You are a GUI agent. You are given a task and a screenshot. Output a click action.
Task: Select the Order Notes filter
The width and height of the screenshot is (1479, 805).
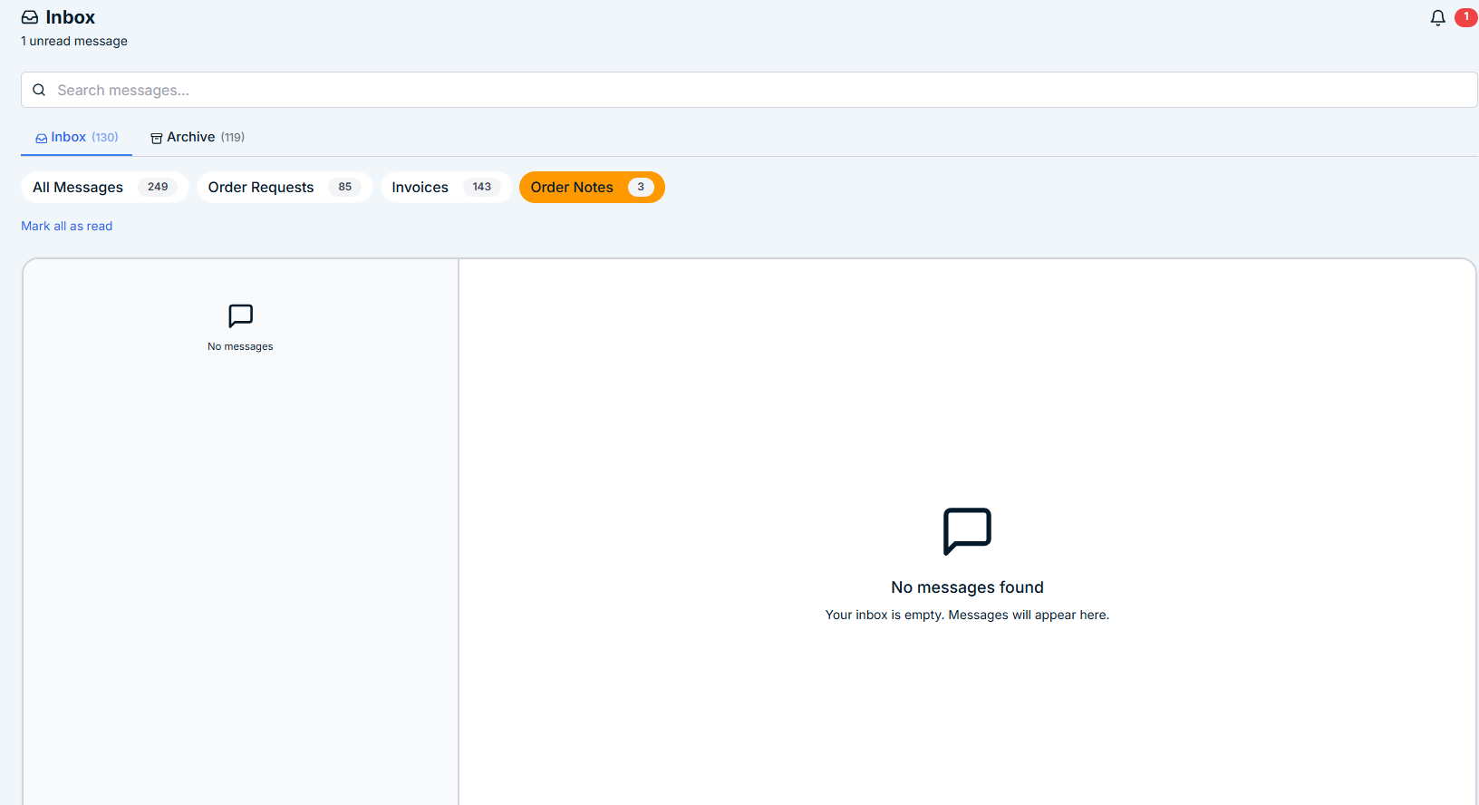[x=592, y=187]
